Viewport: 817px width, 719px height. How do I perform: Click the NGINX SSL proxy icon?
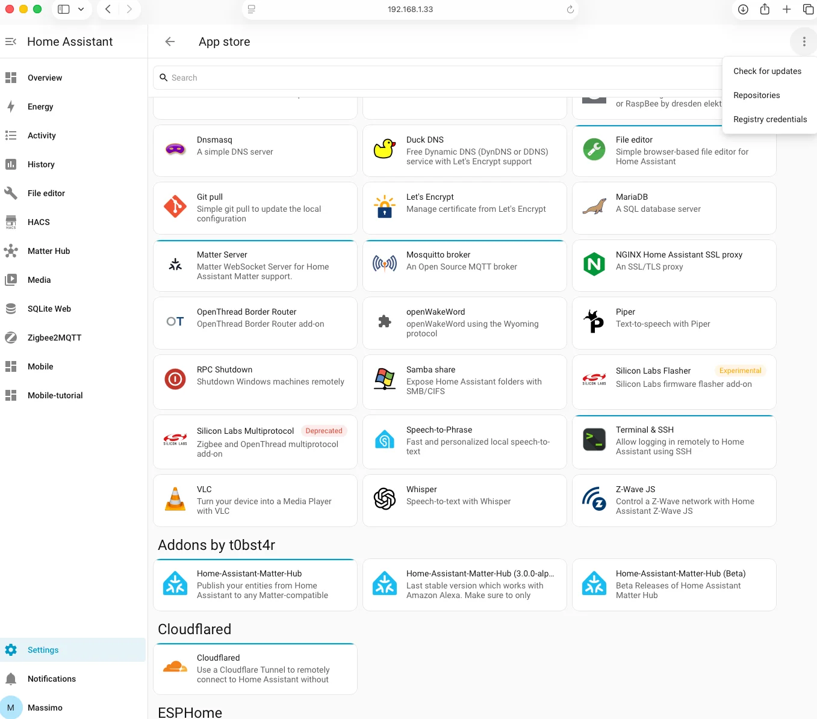[x=594, y=264]
